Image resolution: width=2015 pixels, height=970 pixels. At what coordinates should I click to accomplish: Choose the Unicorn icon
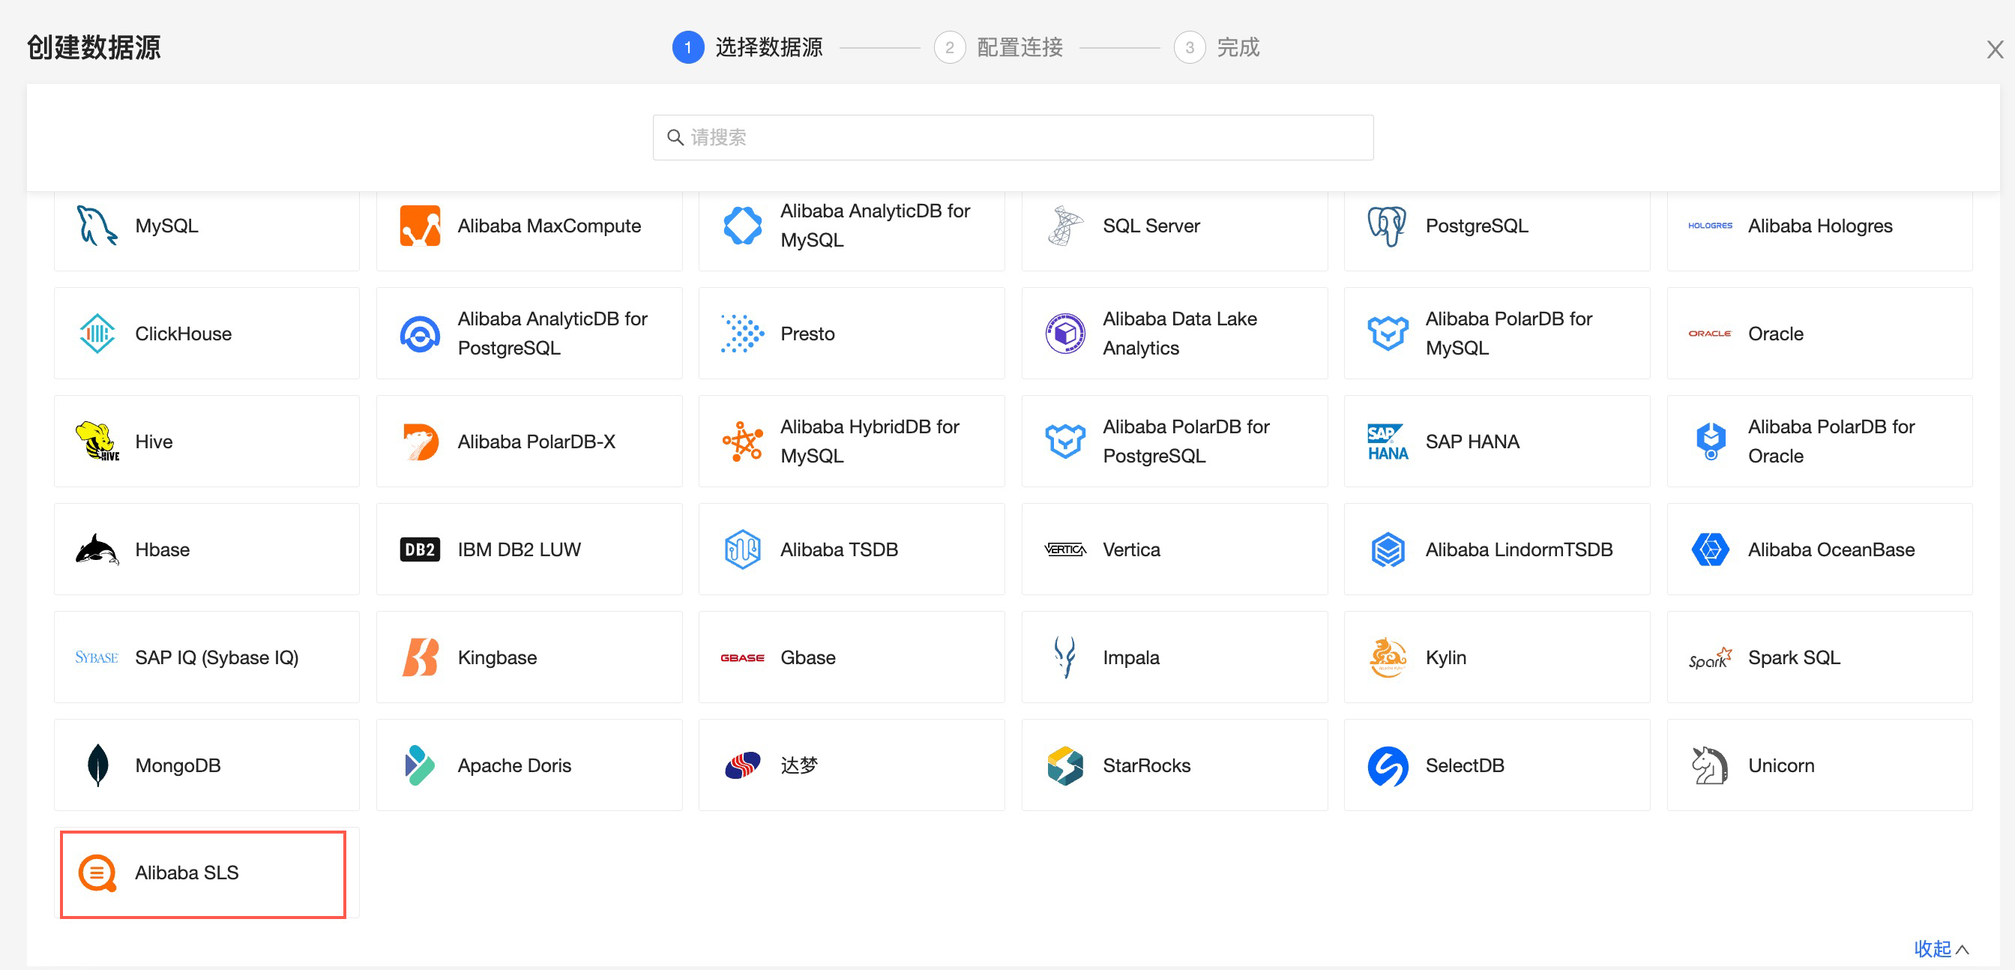pyautogui.click(x=1710, y=765)
